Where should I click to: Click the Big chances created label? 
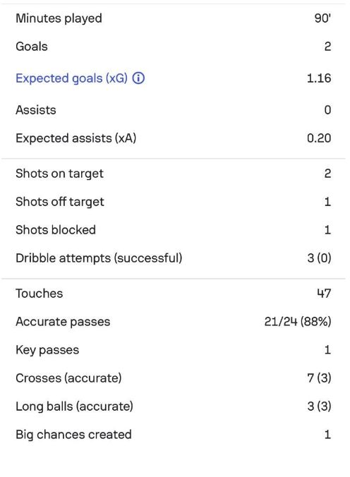click(x=73, y=435)
